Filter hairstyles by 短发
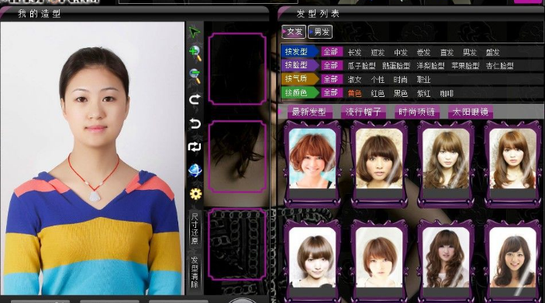Viewport: 545px width, 303px height. point(378,52)
